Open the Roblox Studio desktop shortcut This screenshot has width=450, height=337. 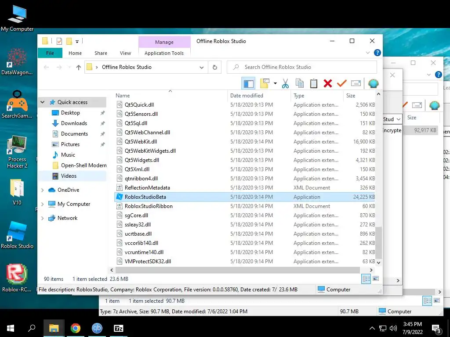[17, 235]
